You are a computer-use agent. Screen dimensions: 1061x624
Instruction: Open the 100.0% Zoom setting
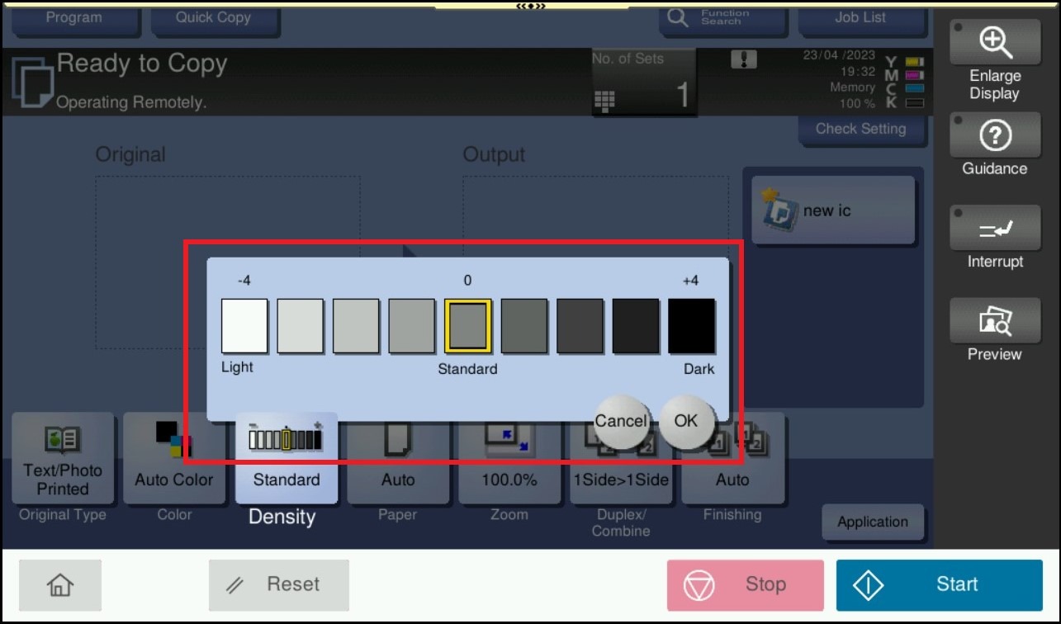point(509,459)
